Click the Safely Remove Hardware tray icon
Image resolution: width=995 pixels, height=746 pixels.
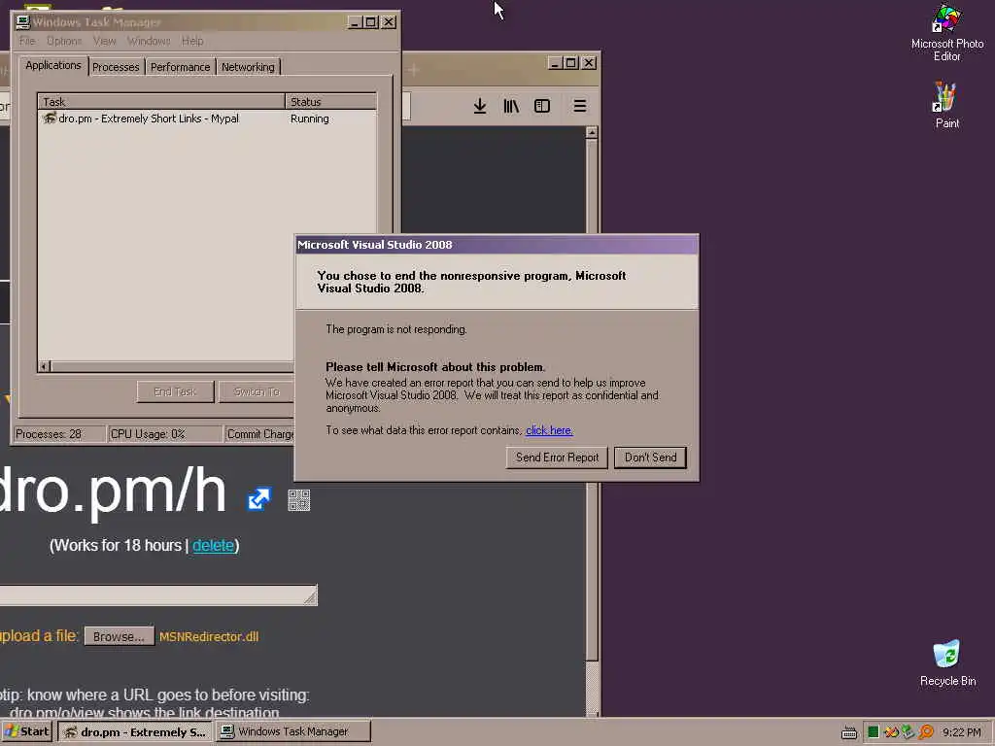[909, 732]
